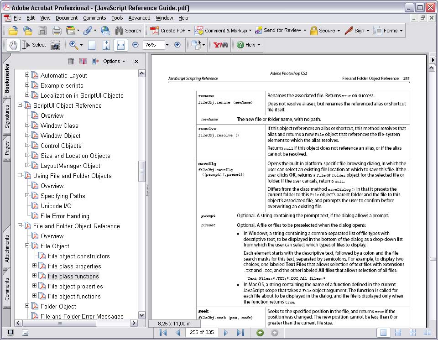Close the Bookmarks navigation pane

pyautogui.click(x=136, y=61)
